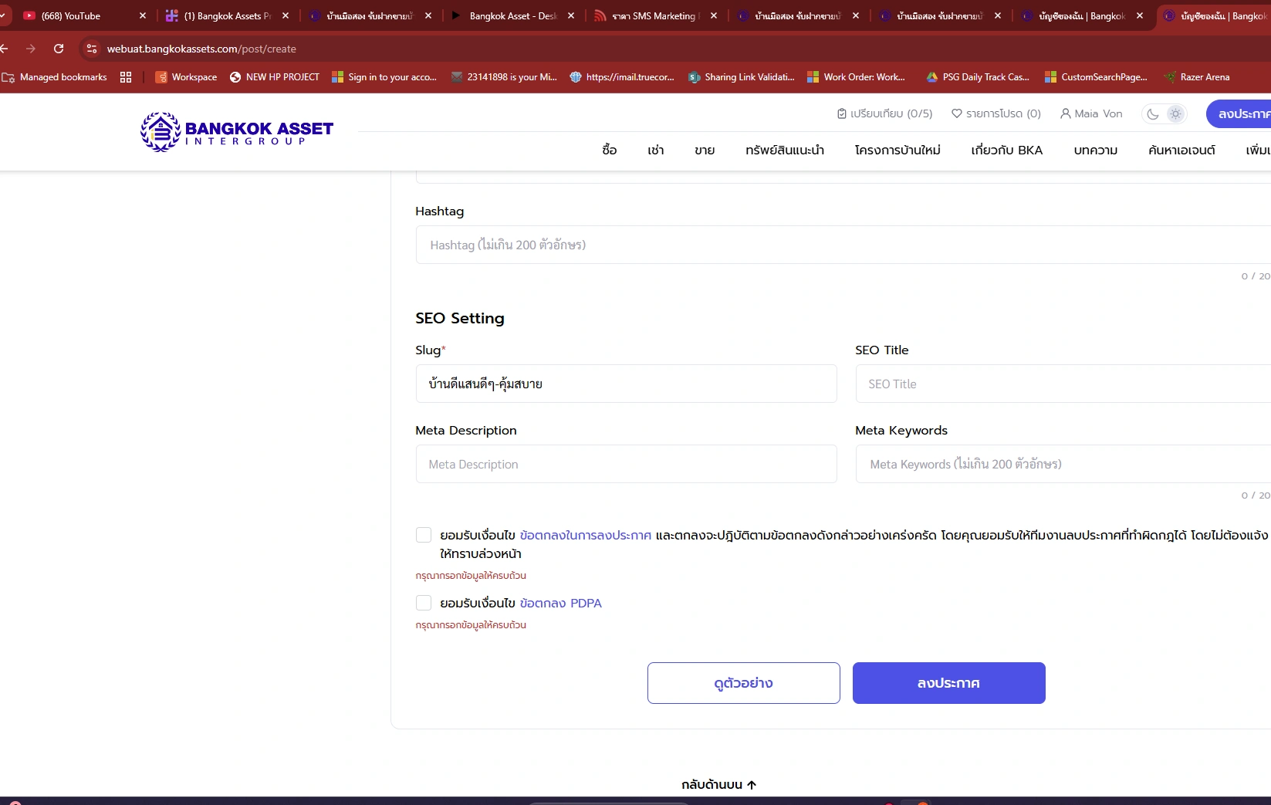The image size is (1271, 805).
Task: Open ข้อตกลง PDPA link
Action: point(560,603)
